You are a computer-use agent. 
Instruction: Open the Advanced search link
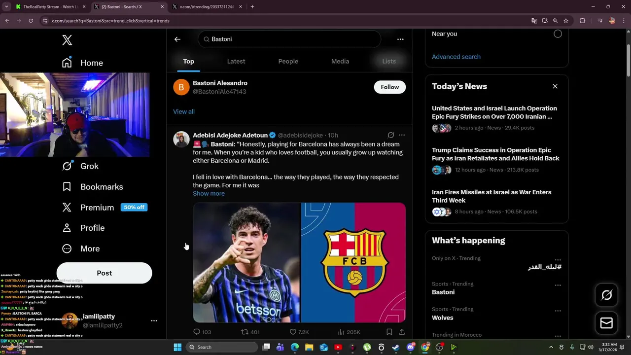[x=456, y=57]
